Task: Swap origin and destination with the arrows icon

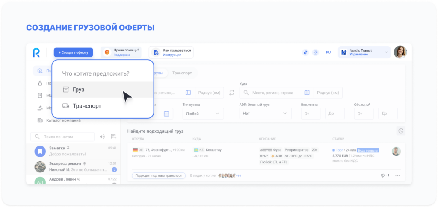Action: coord(231,93)
